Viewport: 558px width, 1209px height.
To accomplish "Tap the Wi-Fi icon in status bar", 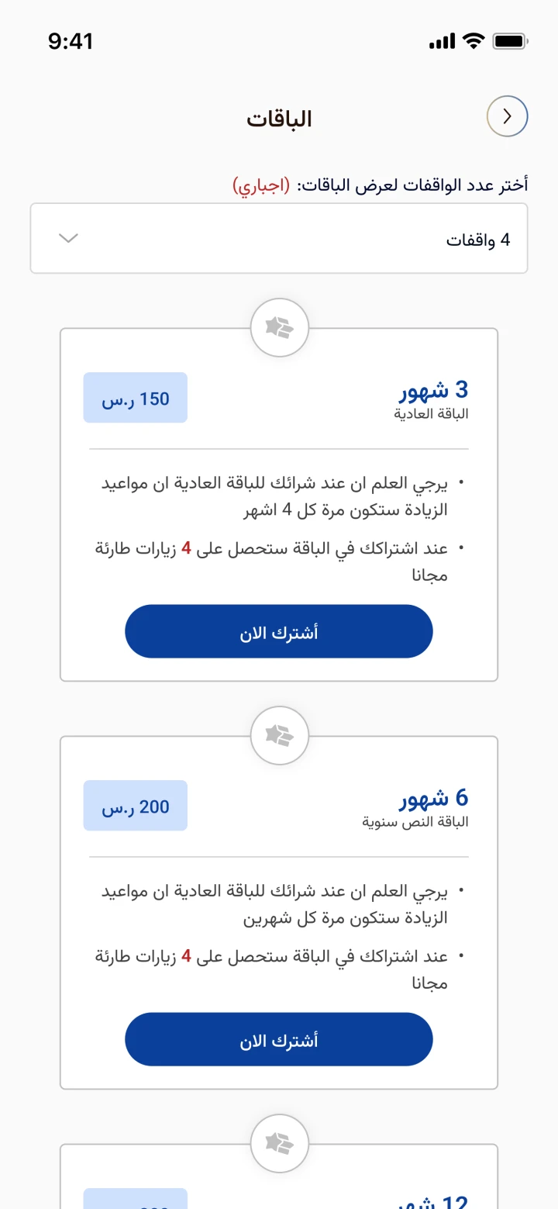I will [472, 41].
